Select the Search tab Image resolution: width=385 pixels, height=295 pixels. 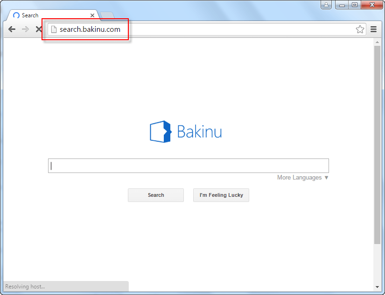click(x=53, y=15)
